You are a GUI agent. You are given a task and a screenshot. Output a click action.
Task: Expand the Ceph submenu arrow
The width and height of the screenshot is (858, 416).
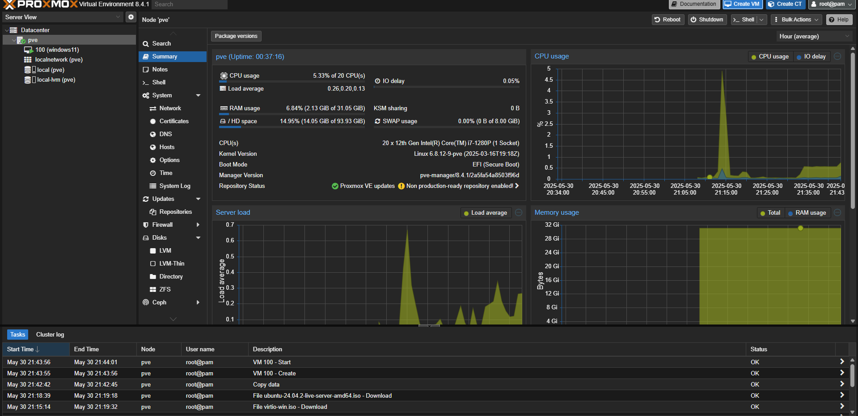point(198,303)
